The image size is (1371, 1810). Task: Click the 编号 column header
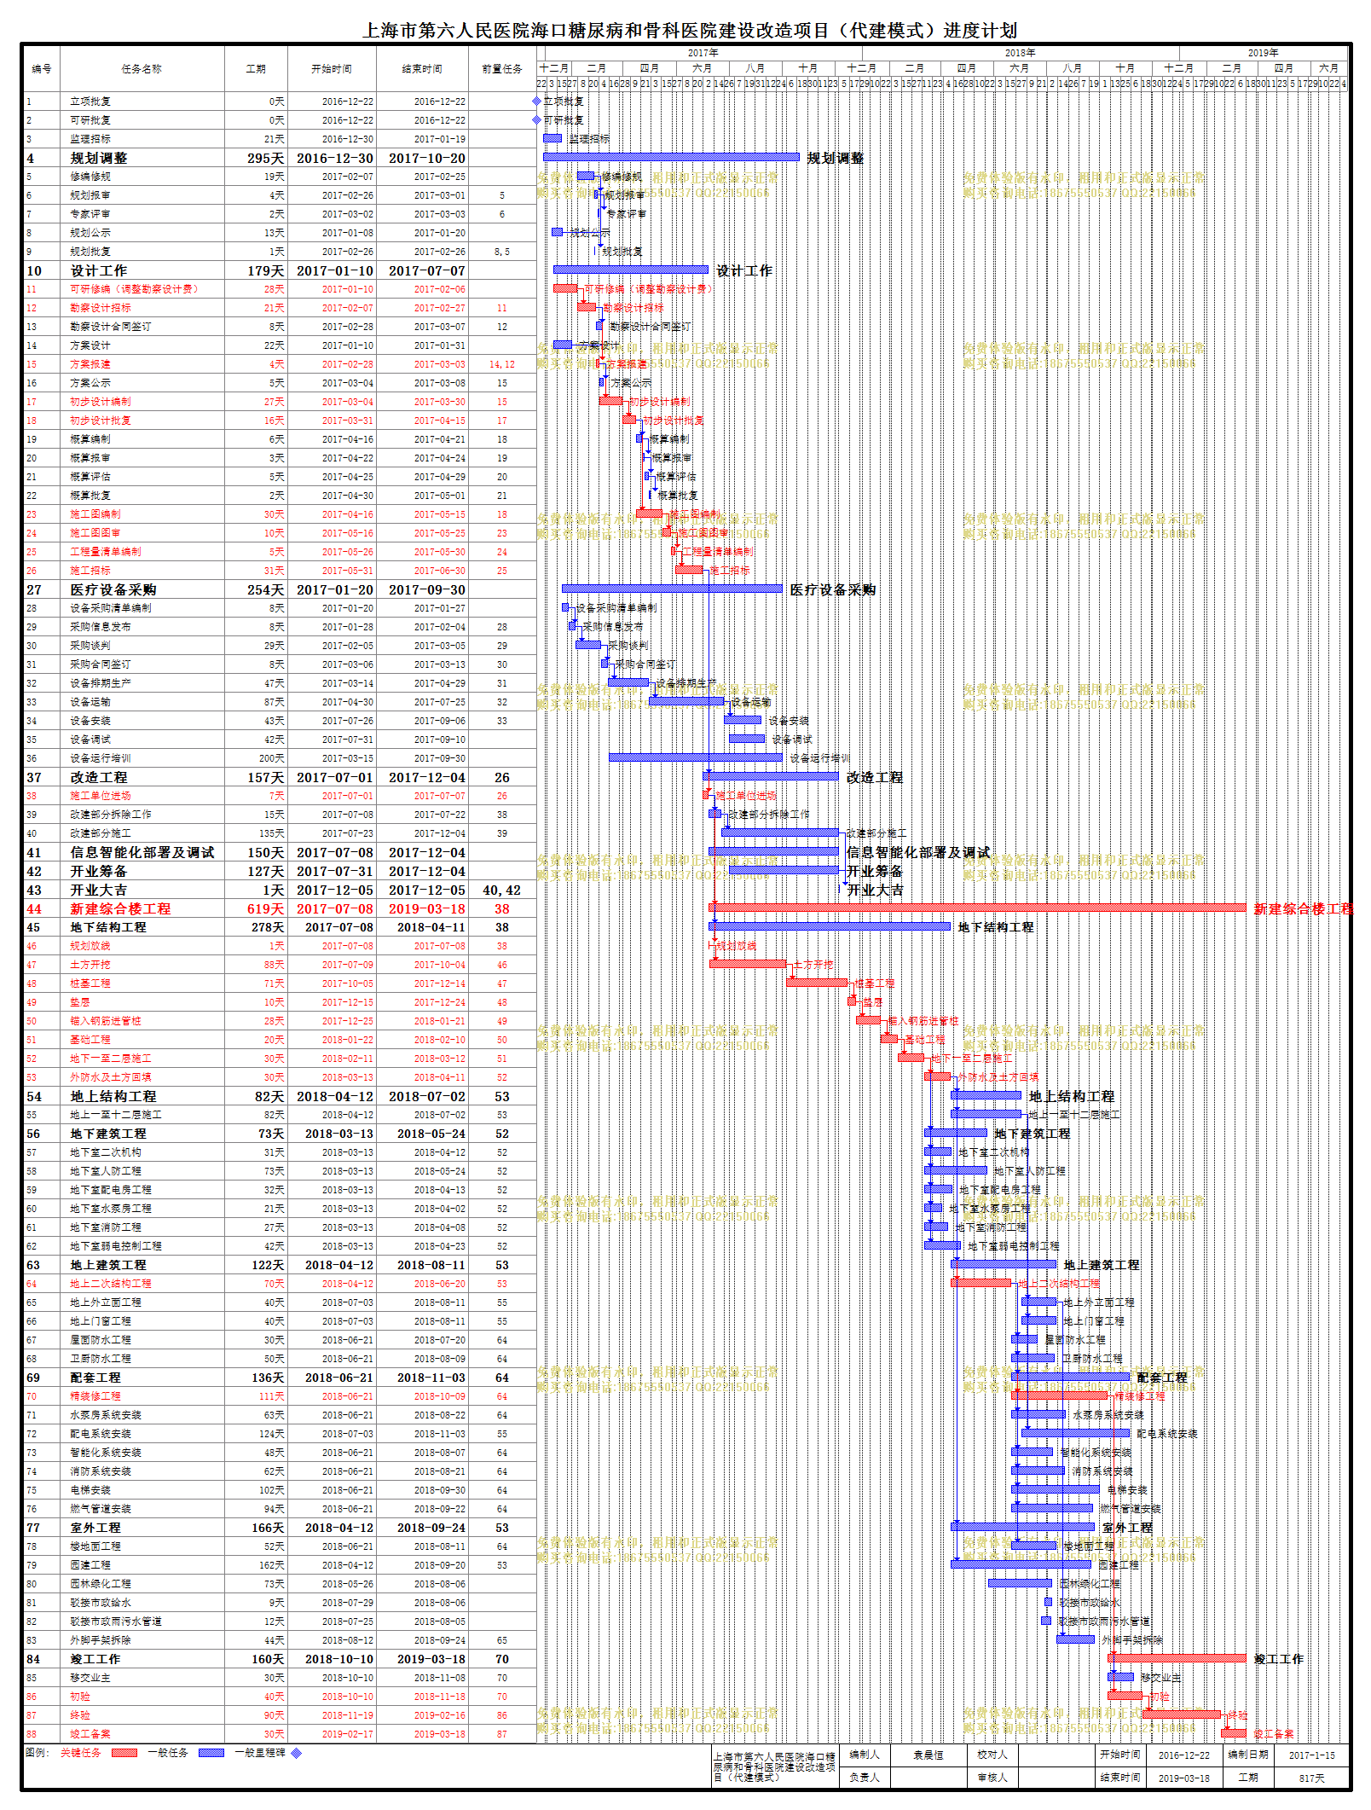[41, 69]
